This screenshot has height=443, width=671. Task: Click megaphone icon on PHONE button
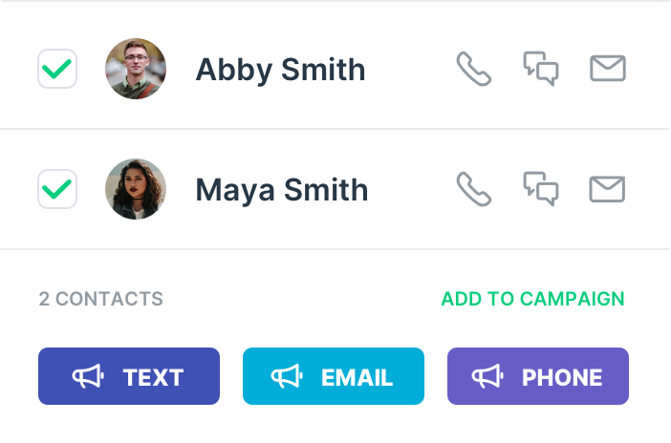[x=488, y=377]
